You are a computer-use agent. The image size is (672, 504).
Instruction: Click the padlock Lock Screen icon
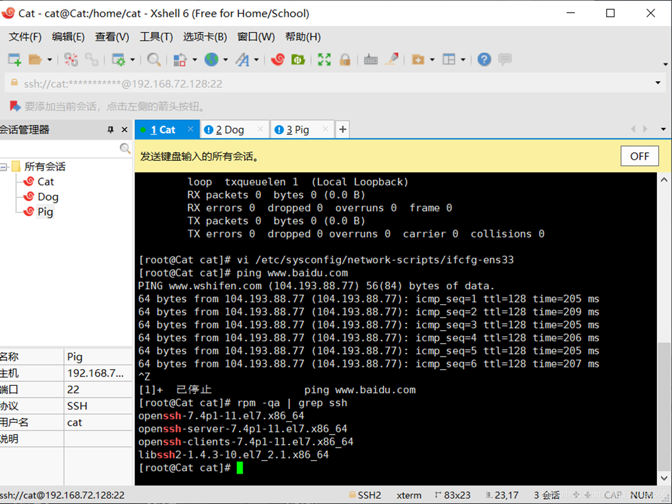coord(345,60)
